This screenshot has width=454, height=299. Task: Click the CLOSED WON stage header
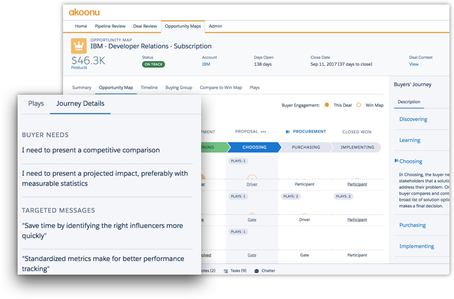pyautogui.click(x=357, y=132)
